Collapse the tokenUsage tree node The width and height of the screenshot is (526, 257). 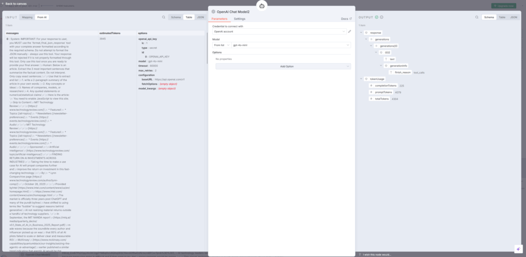360,79
